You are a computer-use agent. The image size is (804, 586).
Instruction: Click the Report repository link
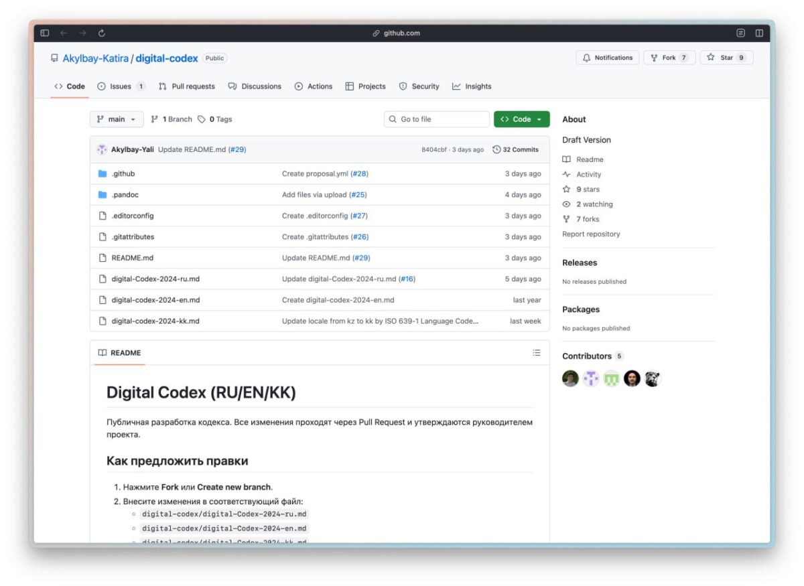591,234
